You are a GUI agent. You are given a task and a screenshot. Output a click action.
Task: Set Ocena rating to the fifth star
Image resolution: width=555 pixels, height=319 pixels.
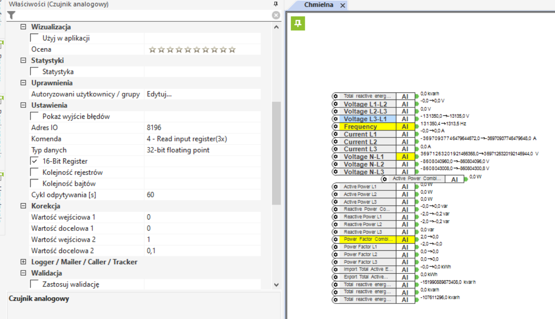[188, 49]
